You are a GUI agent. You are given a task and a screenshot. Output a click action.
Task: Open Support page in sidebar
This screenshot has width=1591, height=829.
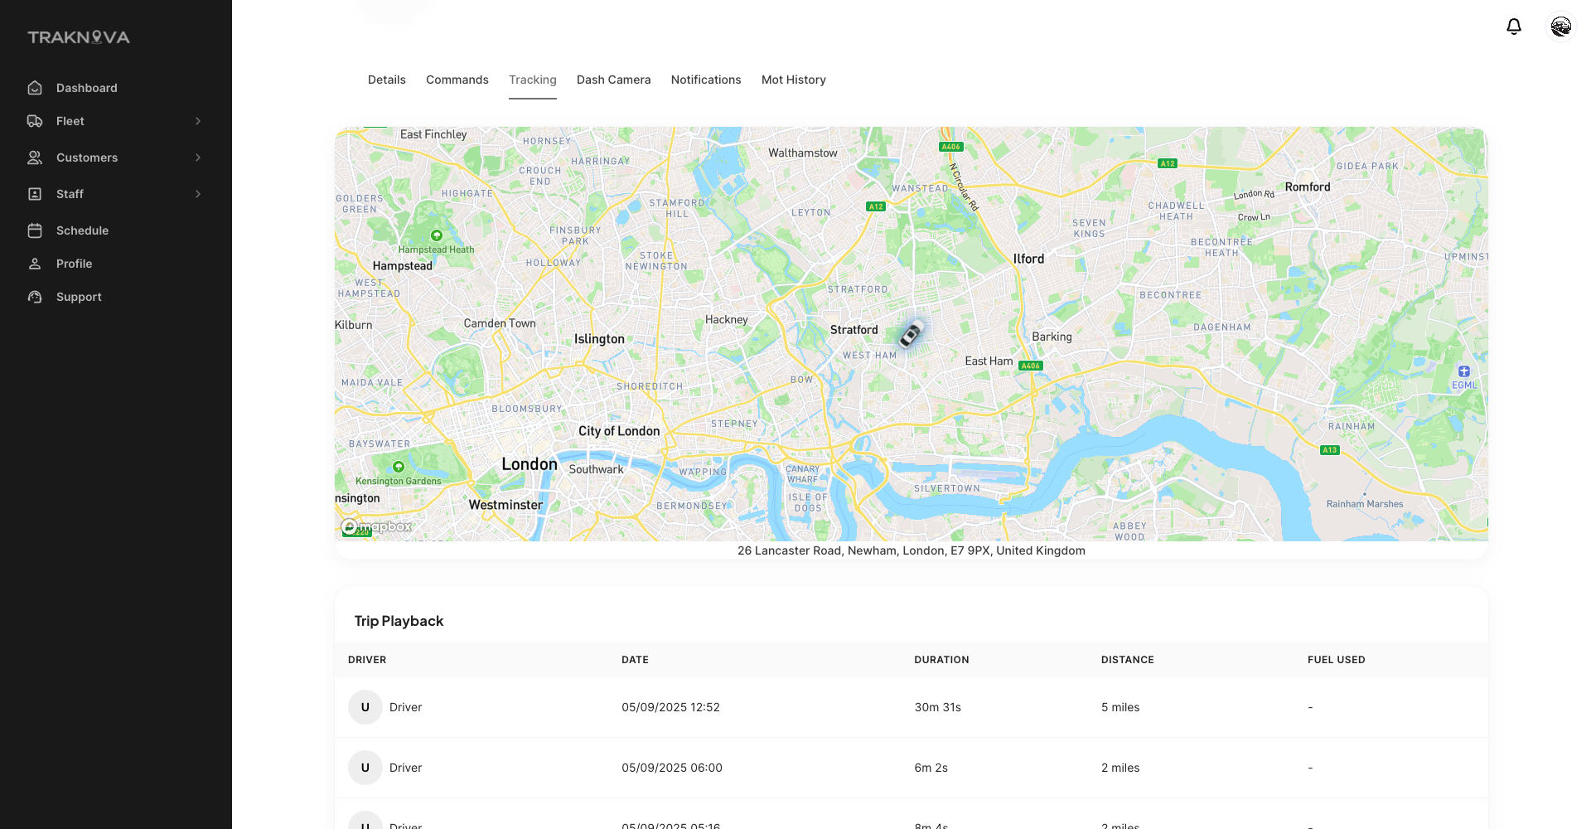point(79,297)
